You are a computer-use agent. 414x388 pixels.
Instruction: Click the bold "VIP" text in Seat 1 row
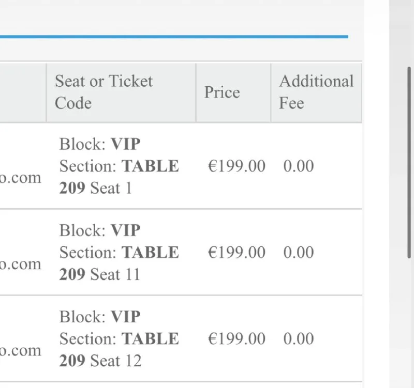click(x=126, y=144)
